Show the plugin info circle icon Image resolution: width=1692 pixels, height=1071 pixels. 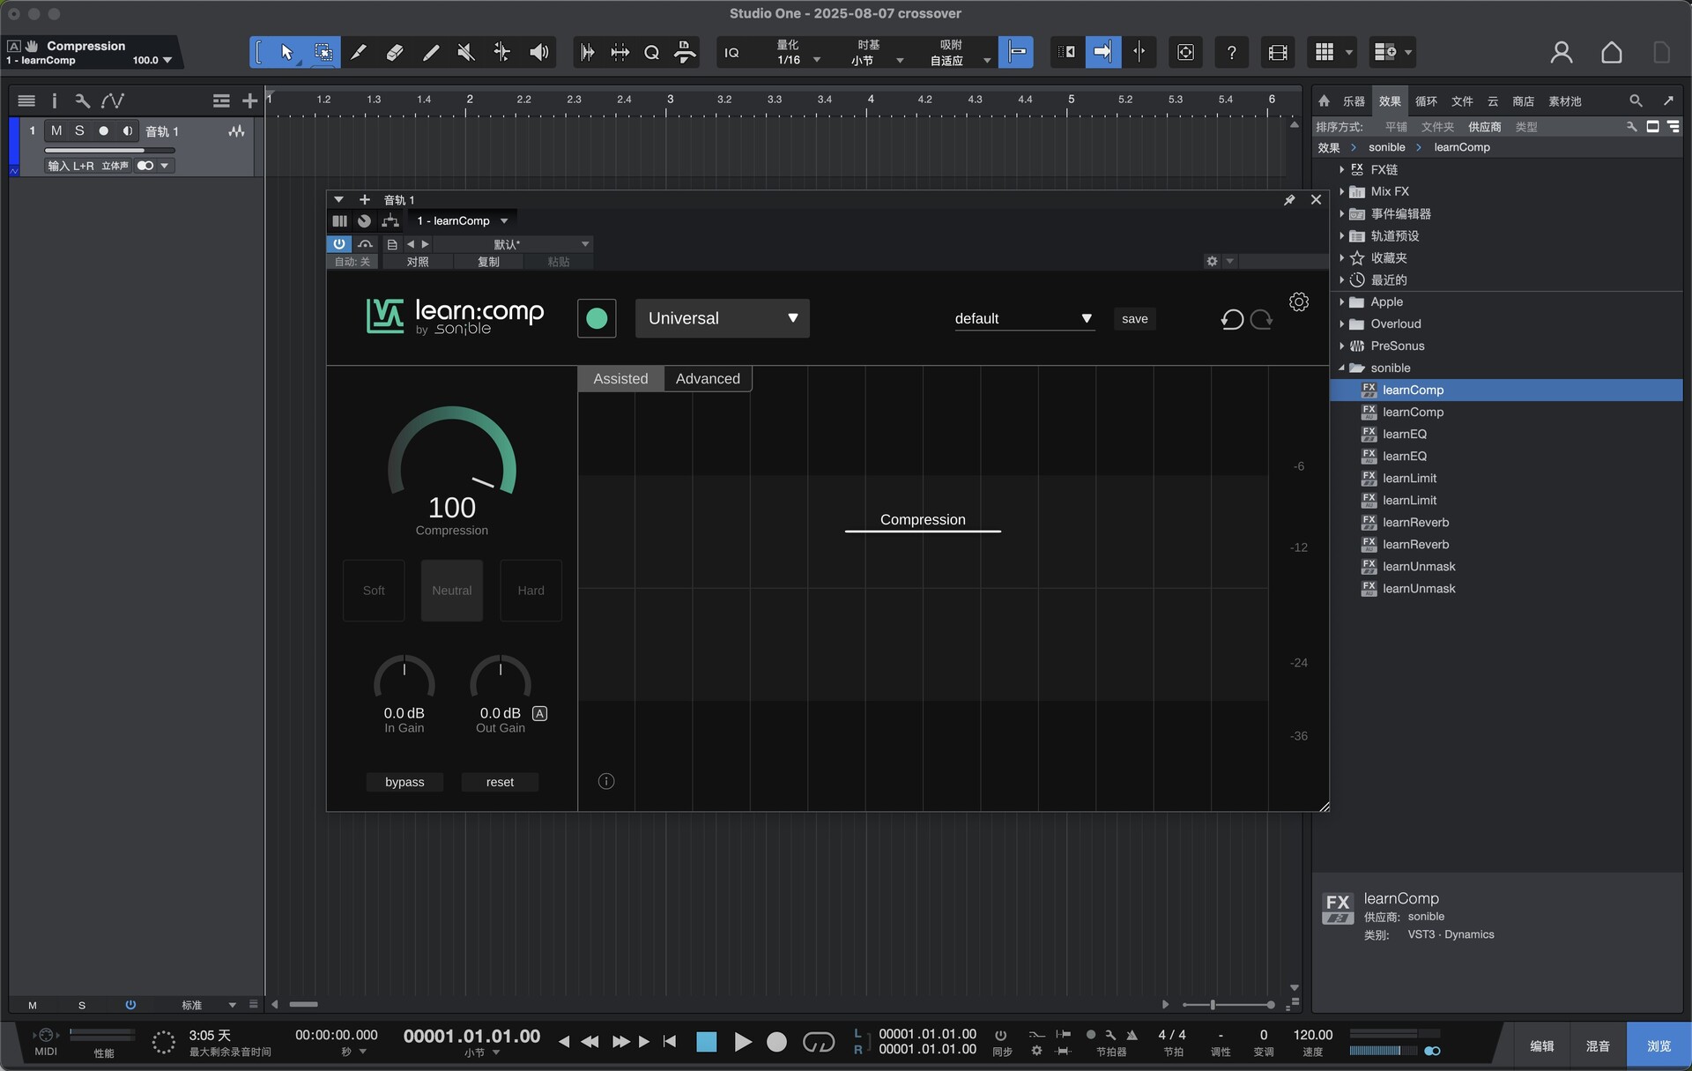tap(606, 781)
